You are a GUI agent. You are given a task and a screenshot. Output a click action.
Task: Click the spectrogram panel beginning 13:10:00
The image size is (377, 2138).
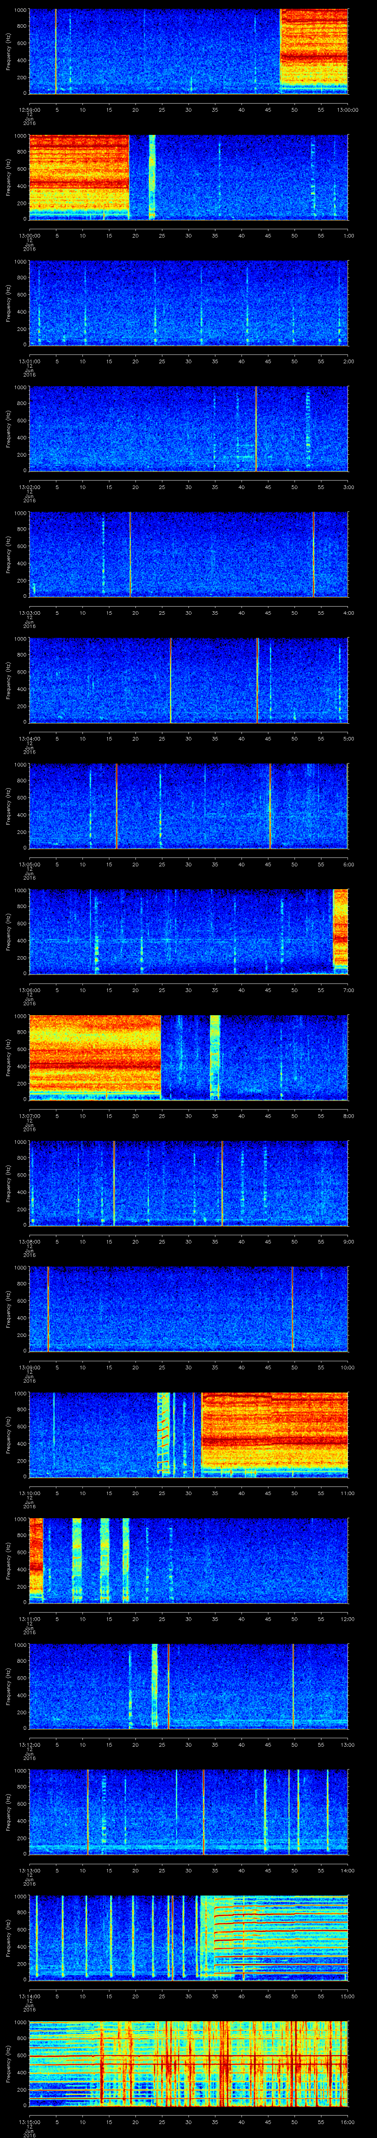click(x=188, y=1434)
